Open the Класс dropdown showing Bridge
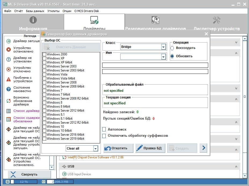 pyautogui.click(x=163, y=47)
